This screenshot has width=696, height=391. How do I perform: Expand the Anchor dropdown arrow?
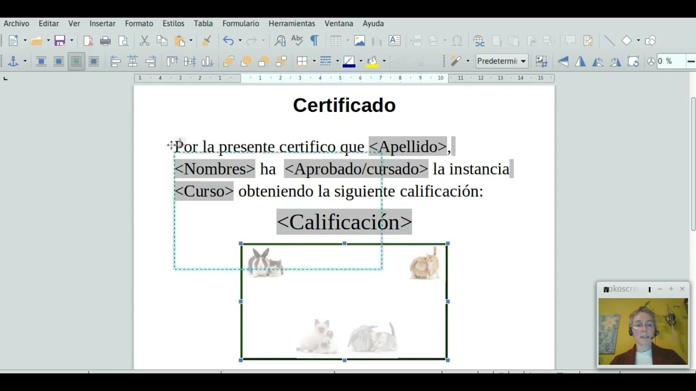coord(24,61)
